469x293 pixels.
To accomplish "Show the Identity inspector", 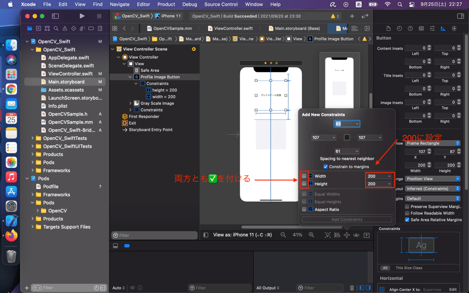I will 421,29.
